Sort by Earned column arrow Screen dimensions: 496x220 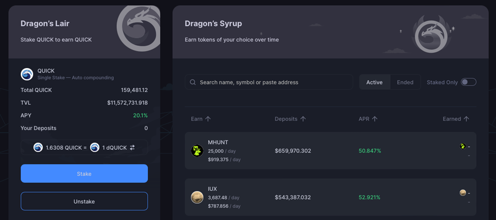(x=466, y=119)
